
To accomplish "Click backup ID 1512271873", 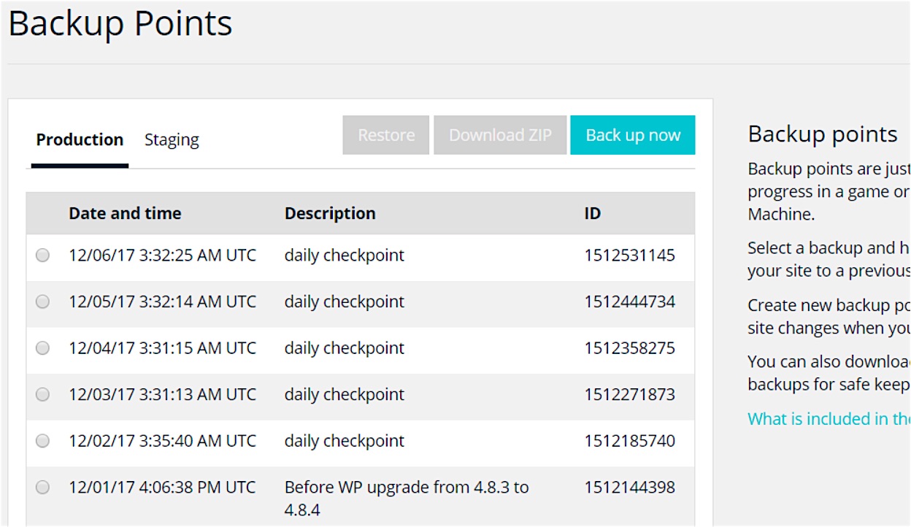I will (x=629, y=394).
